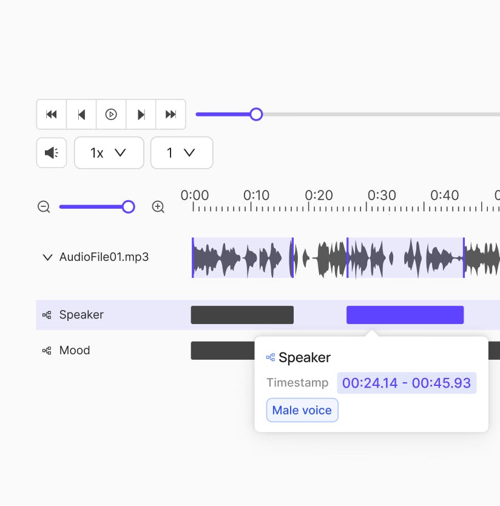
Task: Click the timestamp 00:24.14 - 00:45.93 link
Action: [407, 383]
